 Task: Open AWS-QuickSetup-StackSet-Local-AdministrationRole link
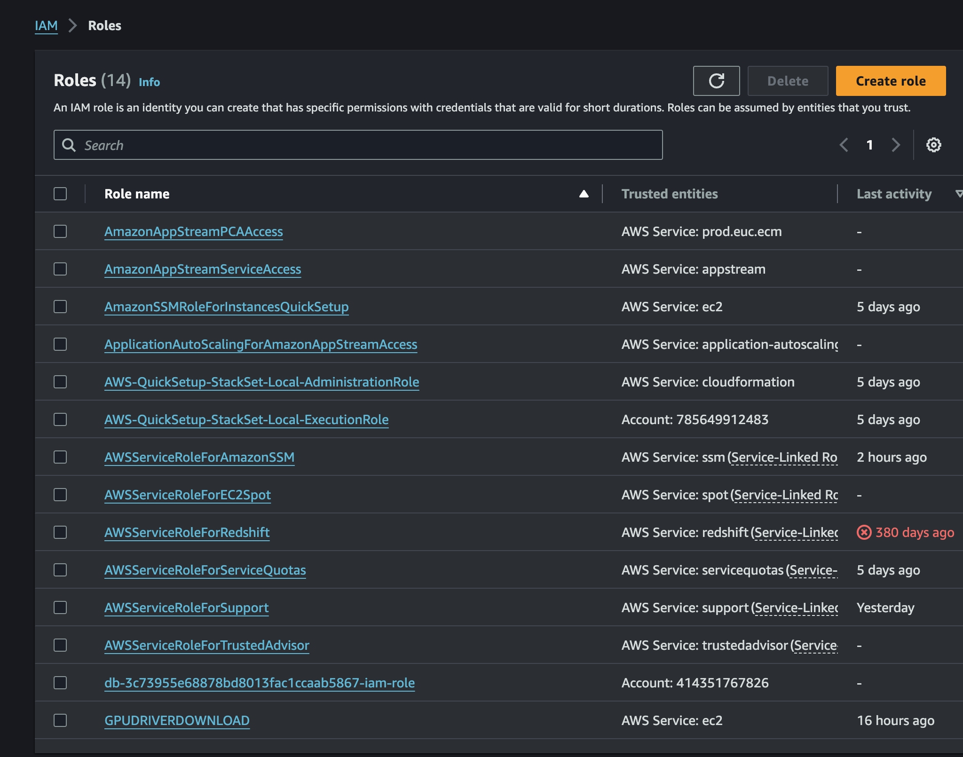click(x=262, y=382)
